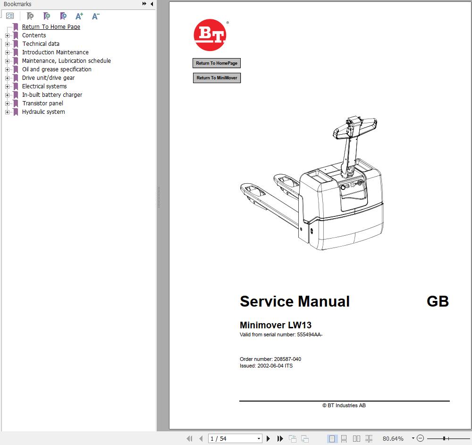Select continuous page view mode
The height and width of the screenshot is (445, 472).
[344, 439]
